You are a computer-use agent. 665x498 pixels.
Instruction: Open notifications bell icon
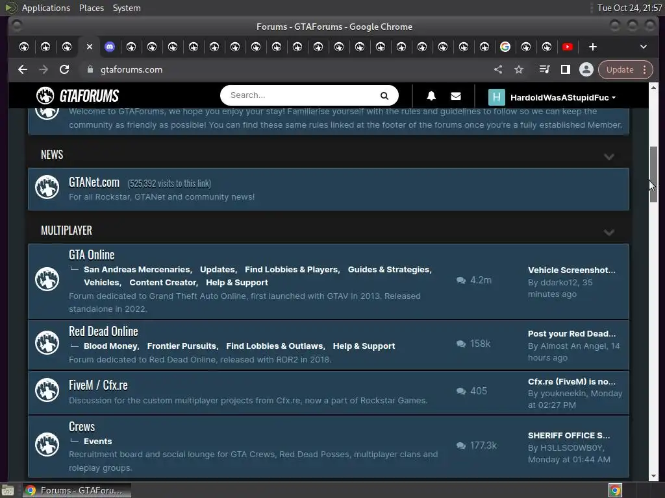(431, 96)
